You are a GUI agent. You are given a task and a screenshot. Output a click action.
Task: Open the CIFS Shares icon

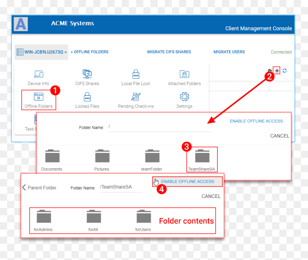pyautogui.click(x=87, y=74)
